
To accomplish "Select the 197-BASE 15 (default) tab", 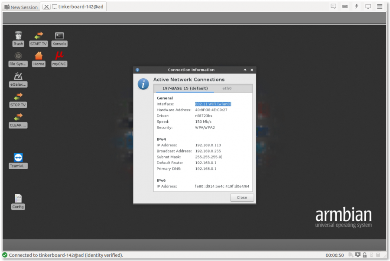I will [185, 88].
